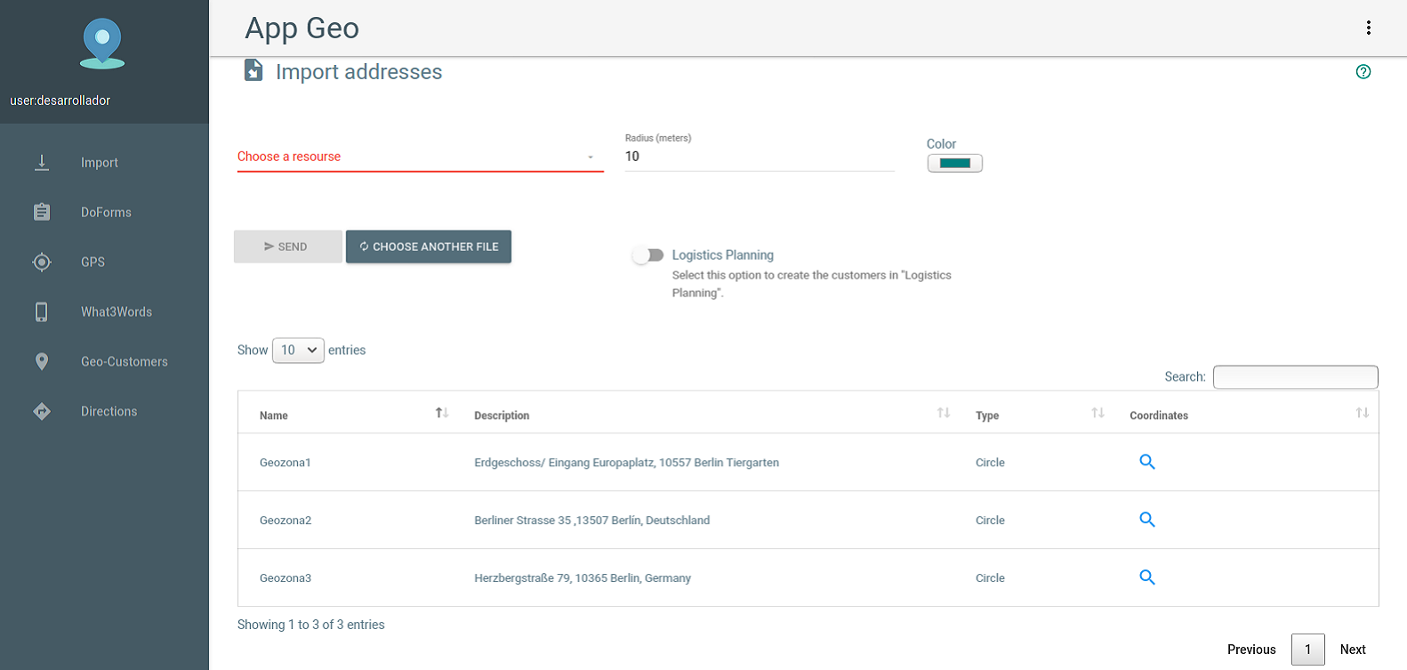View coordinates for Geozona3 magnifier icon
The width and height of the screenshot is (1407, 670).
tap(1147, 577)
